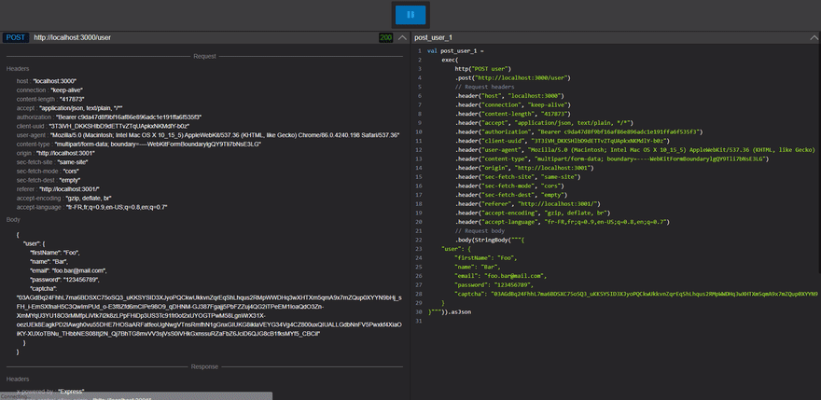
Task: Click the 200 status code badge
Action: [386, 37]
